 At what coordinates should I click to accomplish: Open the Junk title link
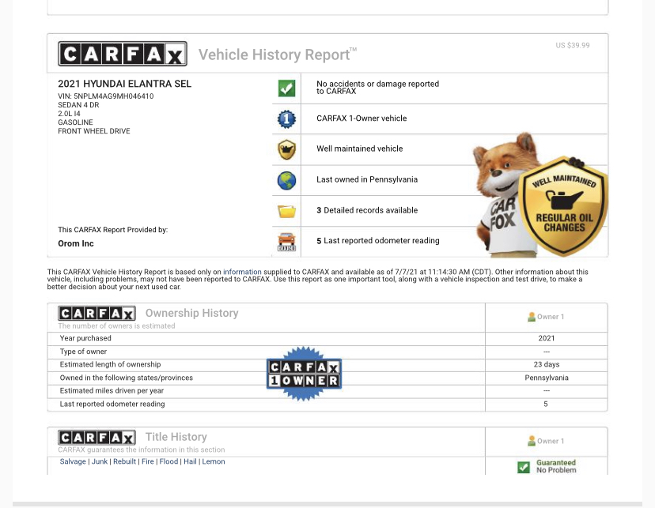point(100,461)
